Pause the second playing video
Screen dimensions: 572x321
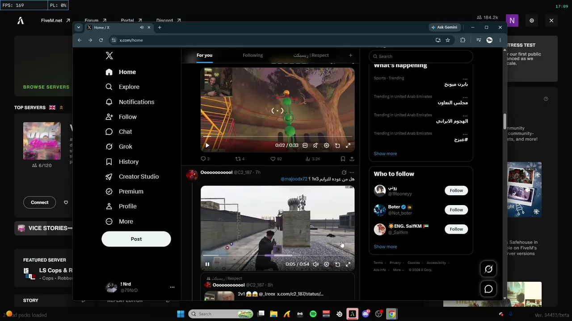click(207, 264)
